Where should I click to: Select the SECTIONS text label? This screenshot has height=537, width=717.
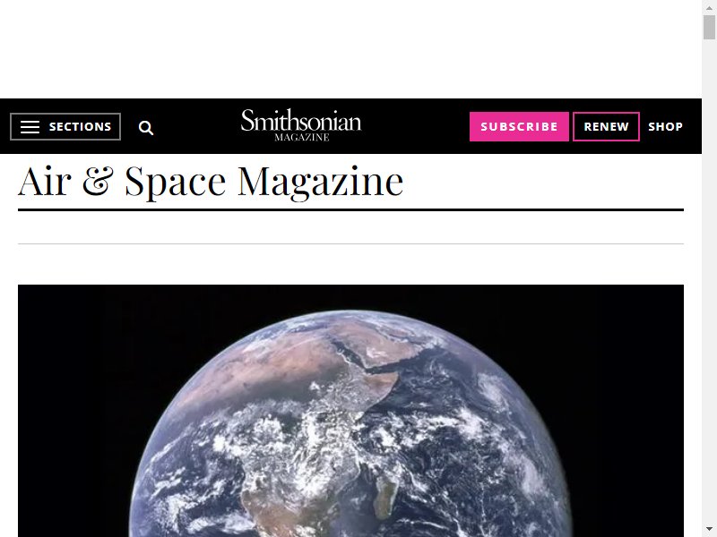coord(80,126)
